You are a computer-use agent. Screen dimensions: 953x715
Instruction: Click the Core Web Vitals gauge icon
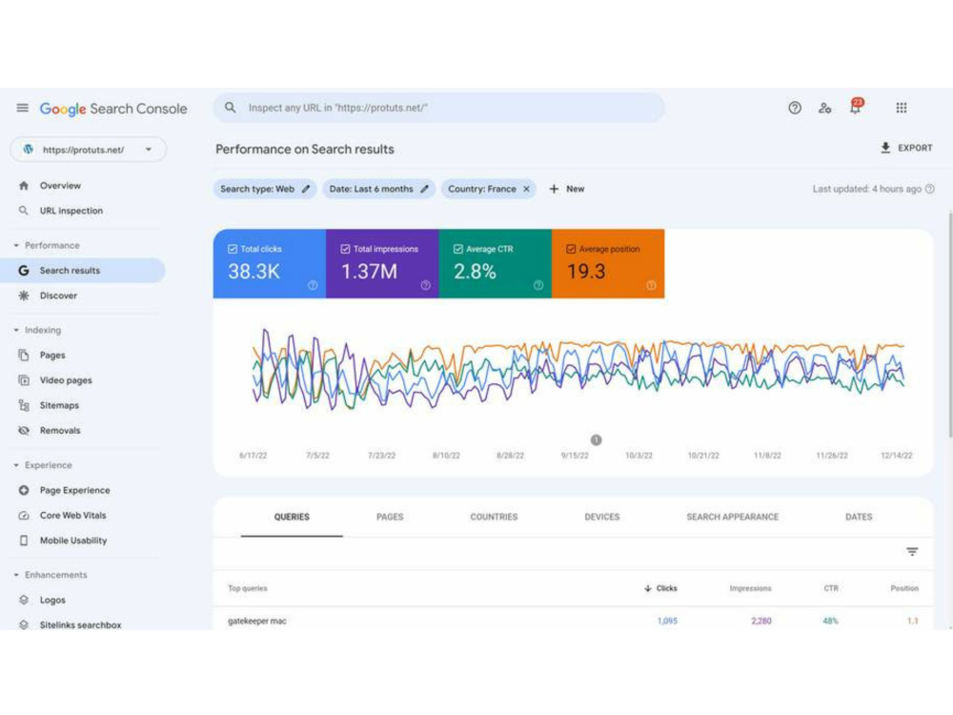click(x=24, y=515)
